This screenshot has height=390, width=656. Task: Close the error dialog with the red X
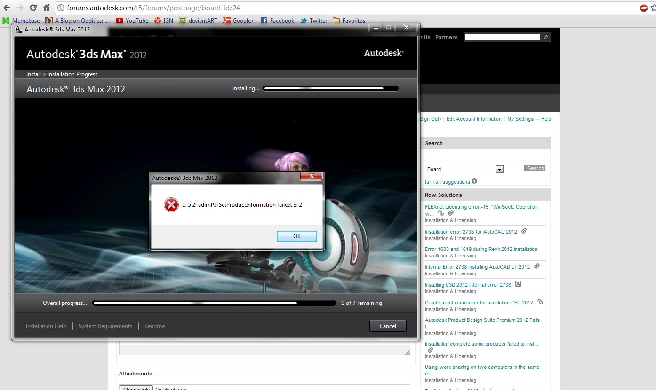coord(312,176)
